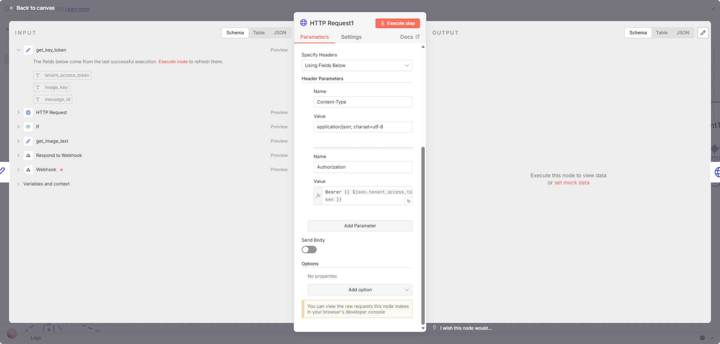The image size is (720, 344).
Task: Switch input view to the JSON tab
Action: click(x=280, y=33)
